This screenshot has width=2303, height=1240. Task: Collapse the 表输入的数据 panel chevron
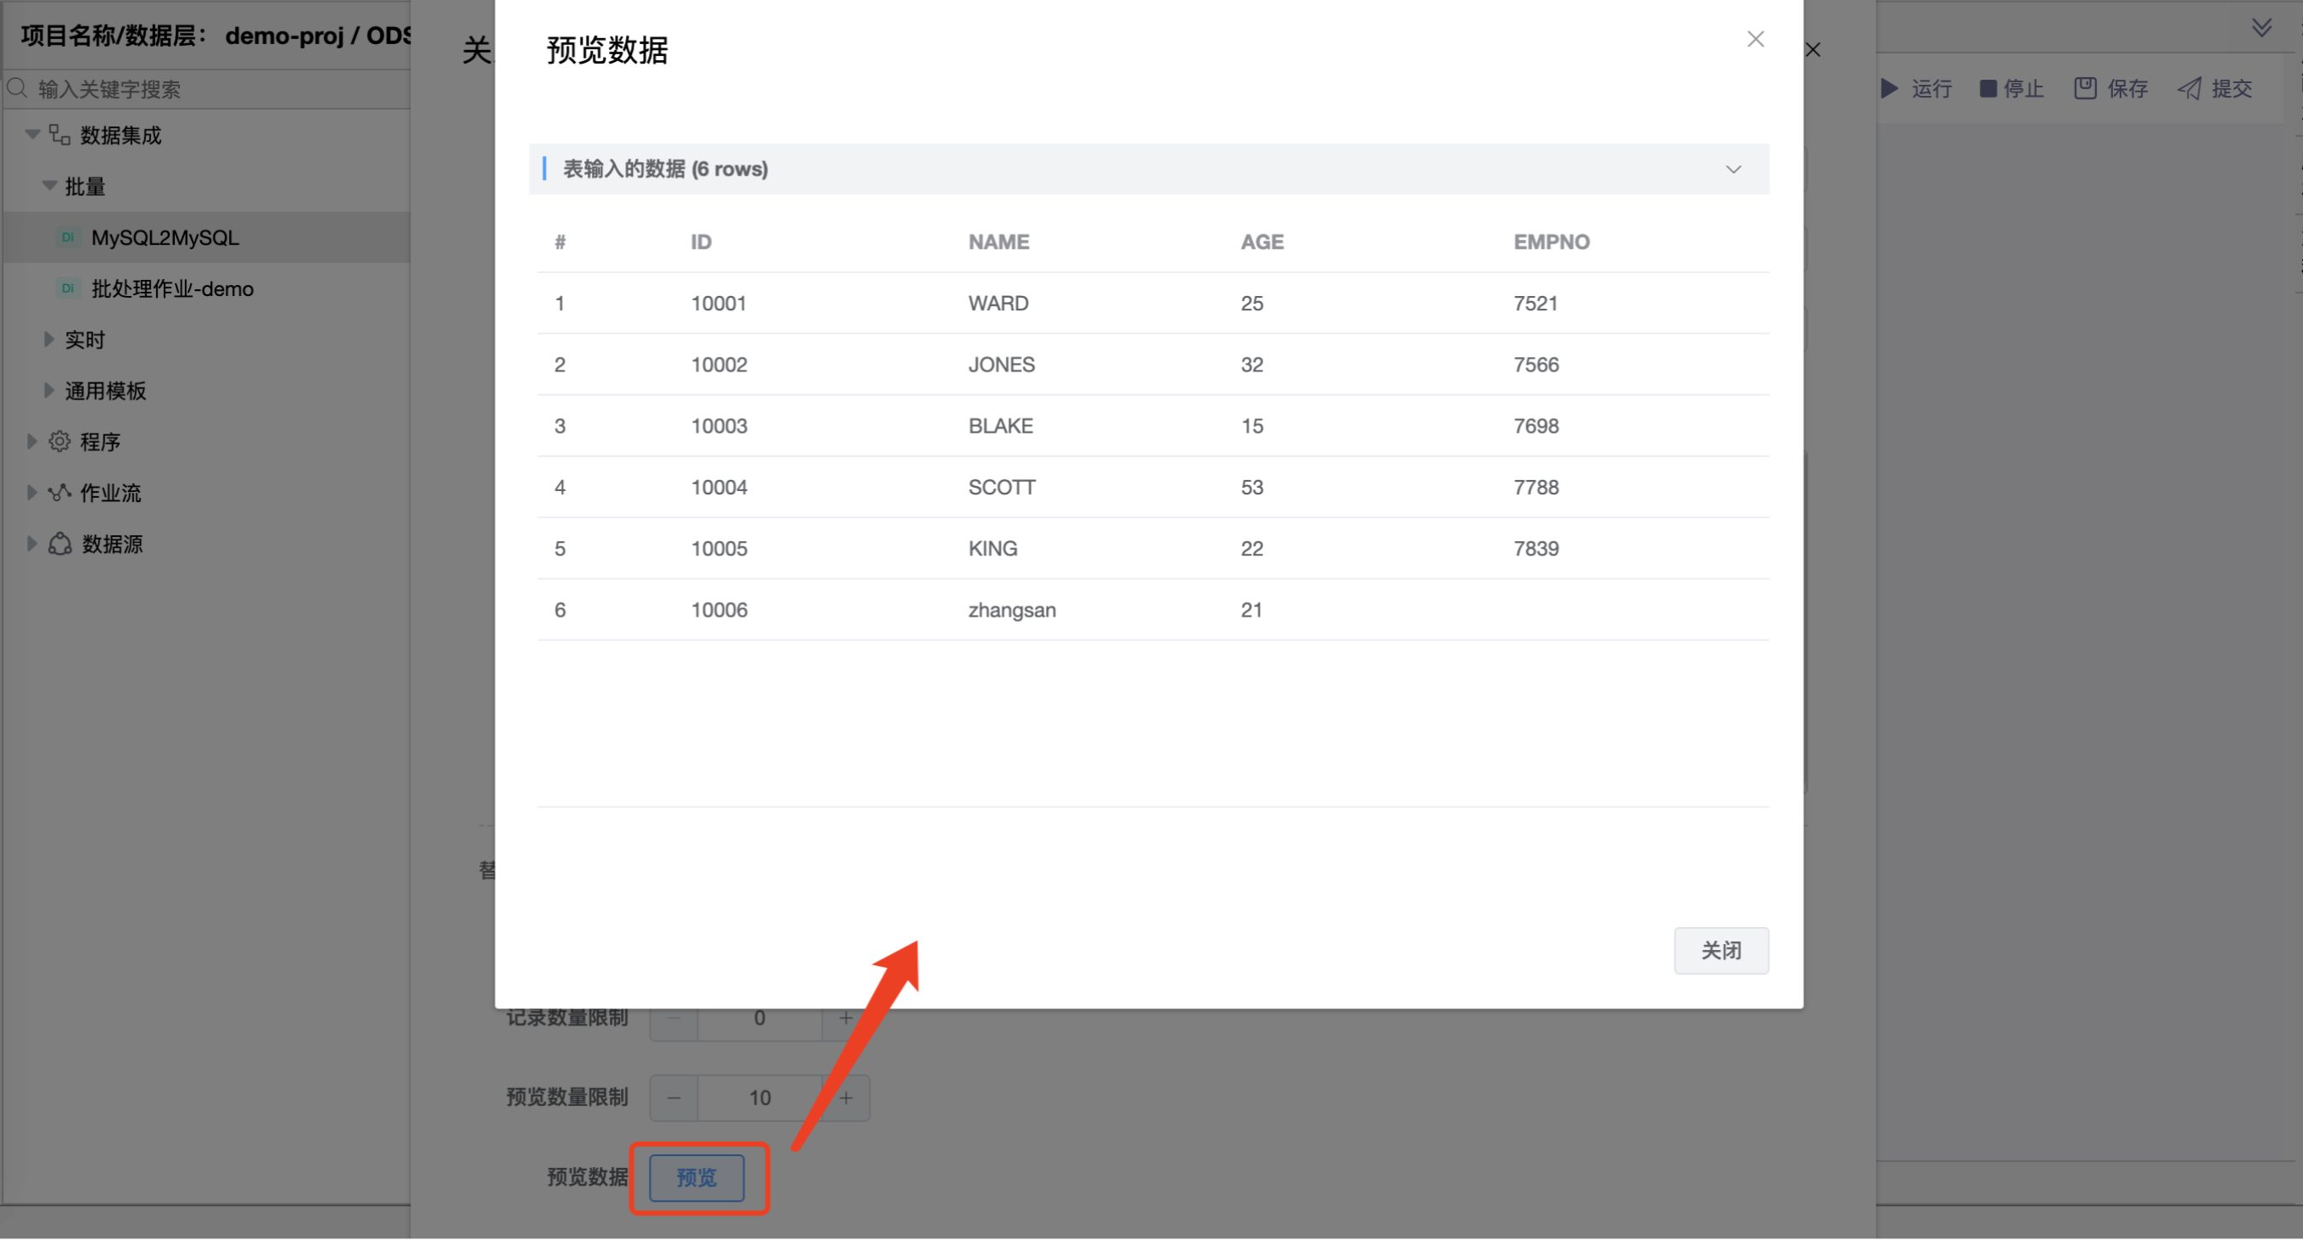tap(1734, 168)
